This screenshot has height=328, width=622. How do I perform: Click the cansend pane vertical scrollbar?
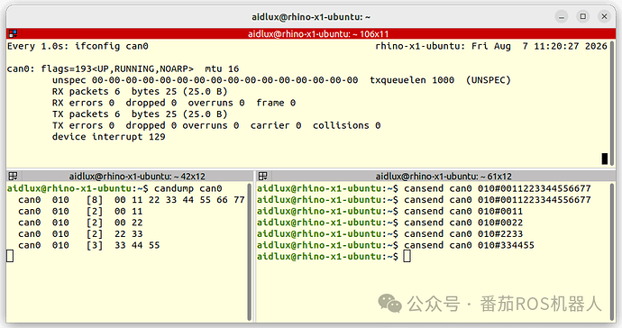pos(612,251)
